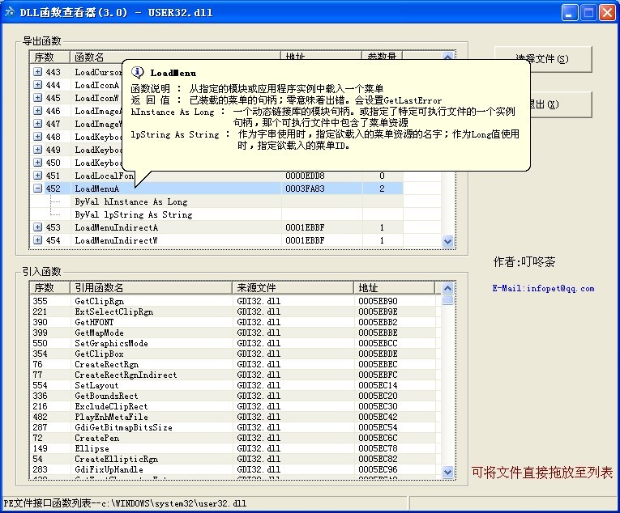
Task: Select GetClipRgn import row
Action: coord(234,301)
